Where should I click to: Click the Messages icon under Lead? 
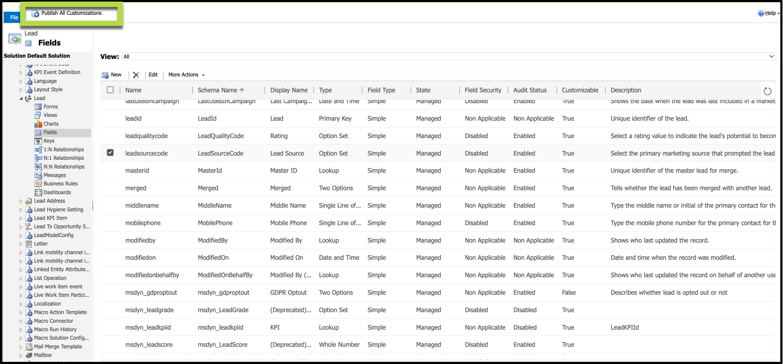[x=38, y=175]
